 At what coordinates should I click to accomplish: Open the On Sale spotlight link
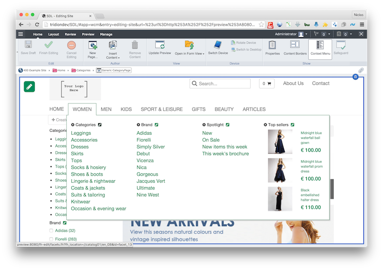(211, 140)
